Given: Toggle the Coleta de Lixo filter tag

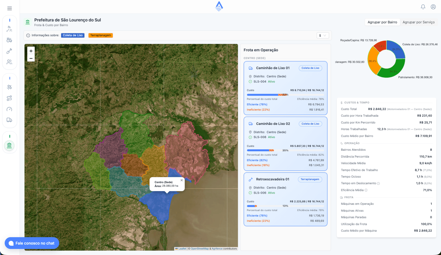Looking at the screenshot, I should [73, 35].
